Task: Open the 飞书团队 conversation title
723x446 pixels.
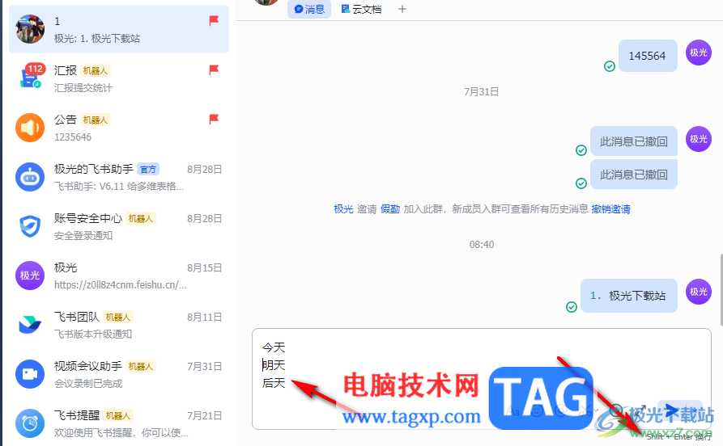Action: pyautogui.click(x=77, y=316)
